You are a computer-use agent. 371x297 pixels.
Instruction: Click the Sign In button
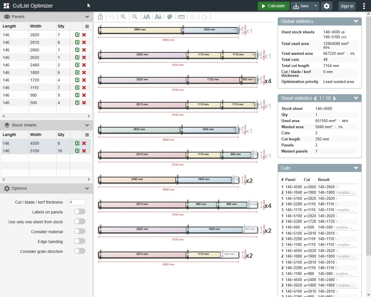347,6
